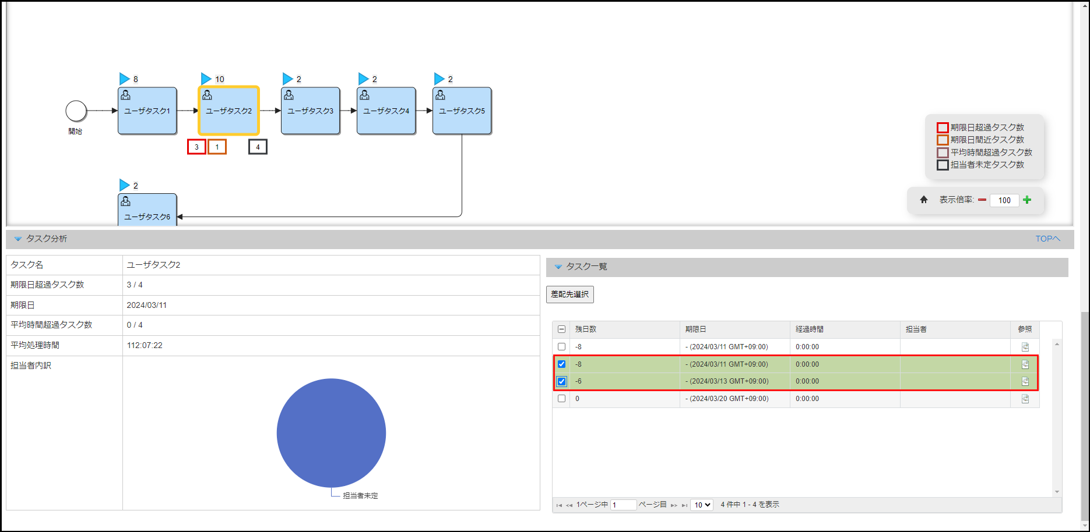
Task: Click the home icon beside 表示倍率
Action: click(x=924, y=200)
